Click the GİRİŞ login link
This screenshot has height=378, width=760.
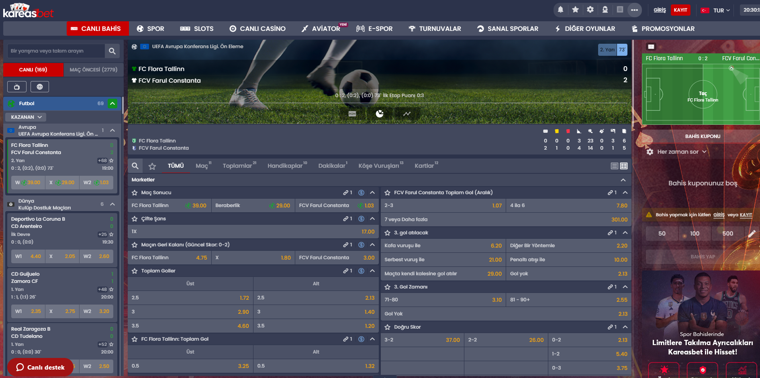tap(660, 10)
